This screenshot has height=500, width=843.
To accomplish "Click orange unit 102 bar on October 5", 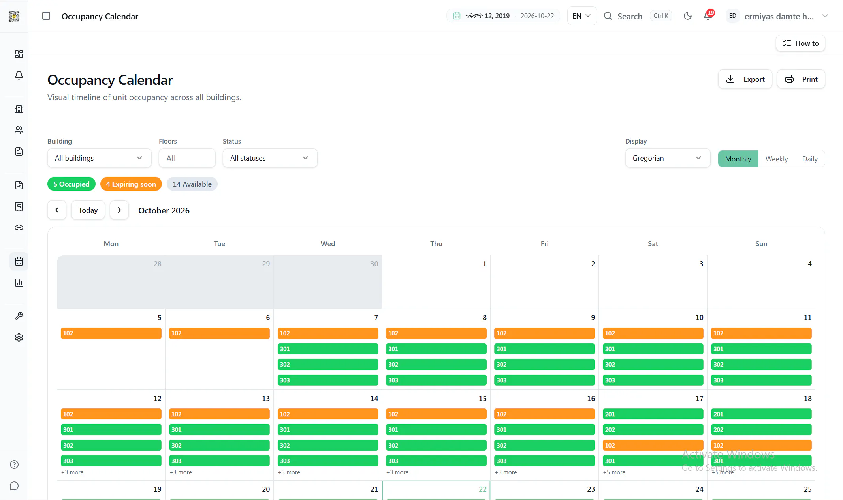I will (111, 333).
